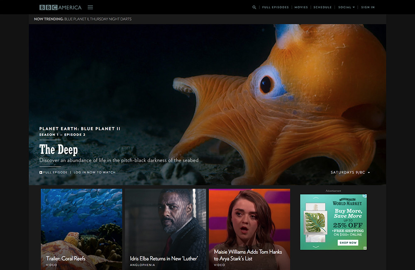Click the Now Trending label
This screenshot has width=415, height=270.
click(49, 19)
